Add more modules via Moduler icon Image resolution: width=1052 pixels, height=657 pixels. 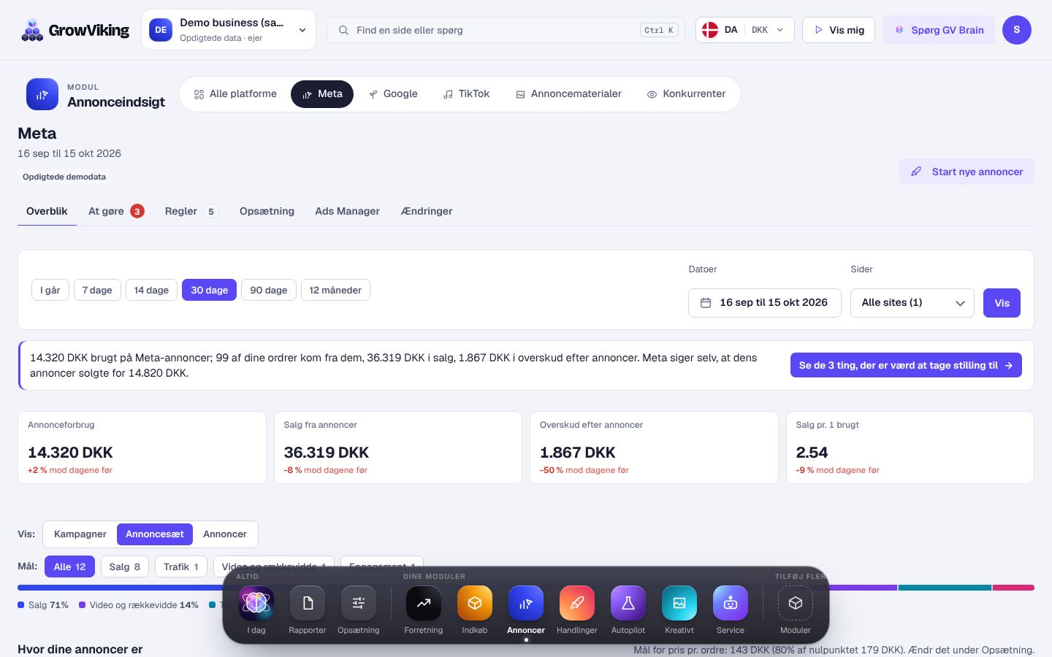(796, 603)
